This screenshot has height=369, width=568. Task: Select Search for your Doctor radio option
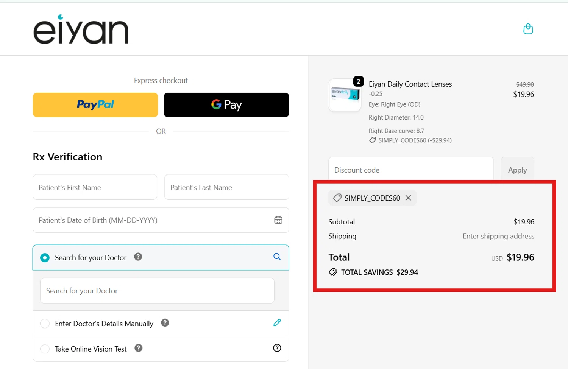point(45,258)
